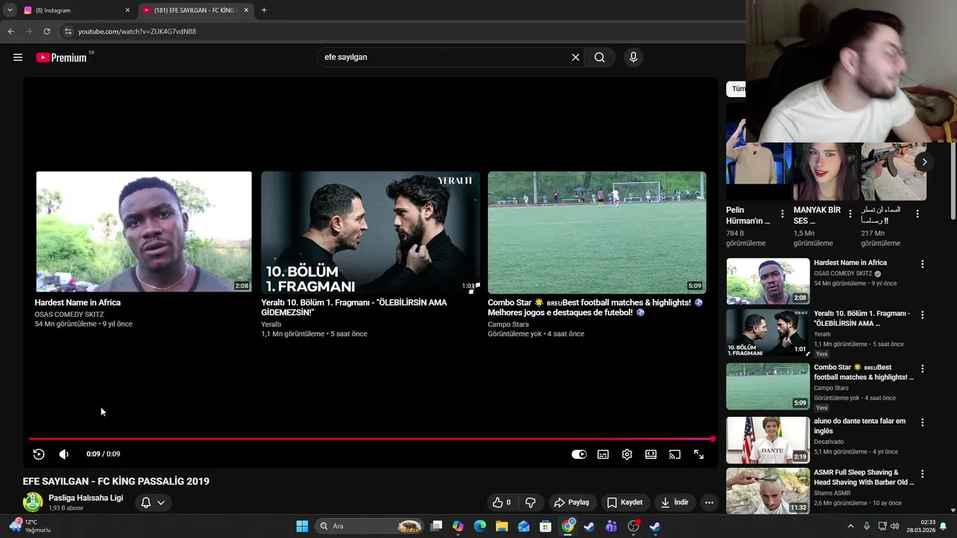This screenshot has width=957, height=538.
Task: Open Chrome tab search dropdown arrow
Action: pyautogui.click(x=10, y=10)
